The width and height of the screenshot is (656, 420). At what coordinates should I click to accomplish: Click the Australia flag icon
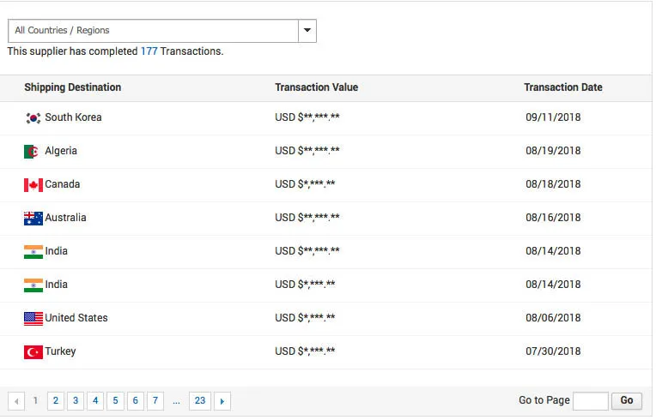33,219
